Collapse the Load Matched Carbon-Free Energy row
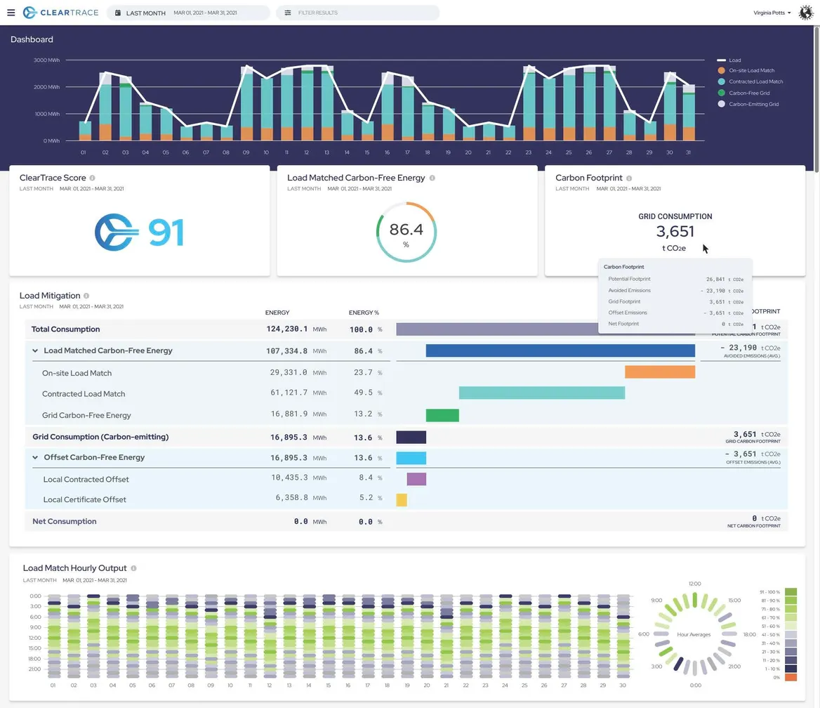 point(35,350)
